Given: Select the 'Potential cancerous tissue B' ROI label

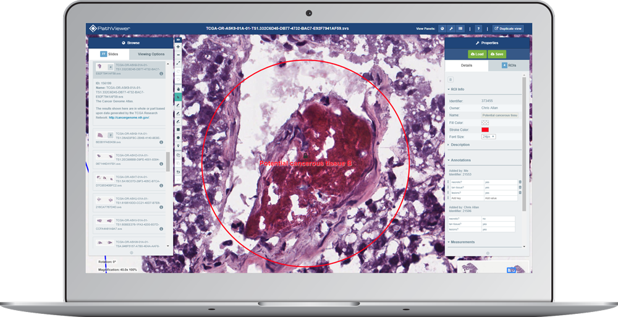Looking at the screenshot, I should pos(305,163).
